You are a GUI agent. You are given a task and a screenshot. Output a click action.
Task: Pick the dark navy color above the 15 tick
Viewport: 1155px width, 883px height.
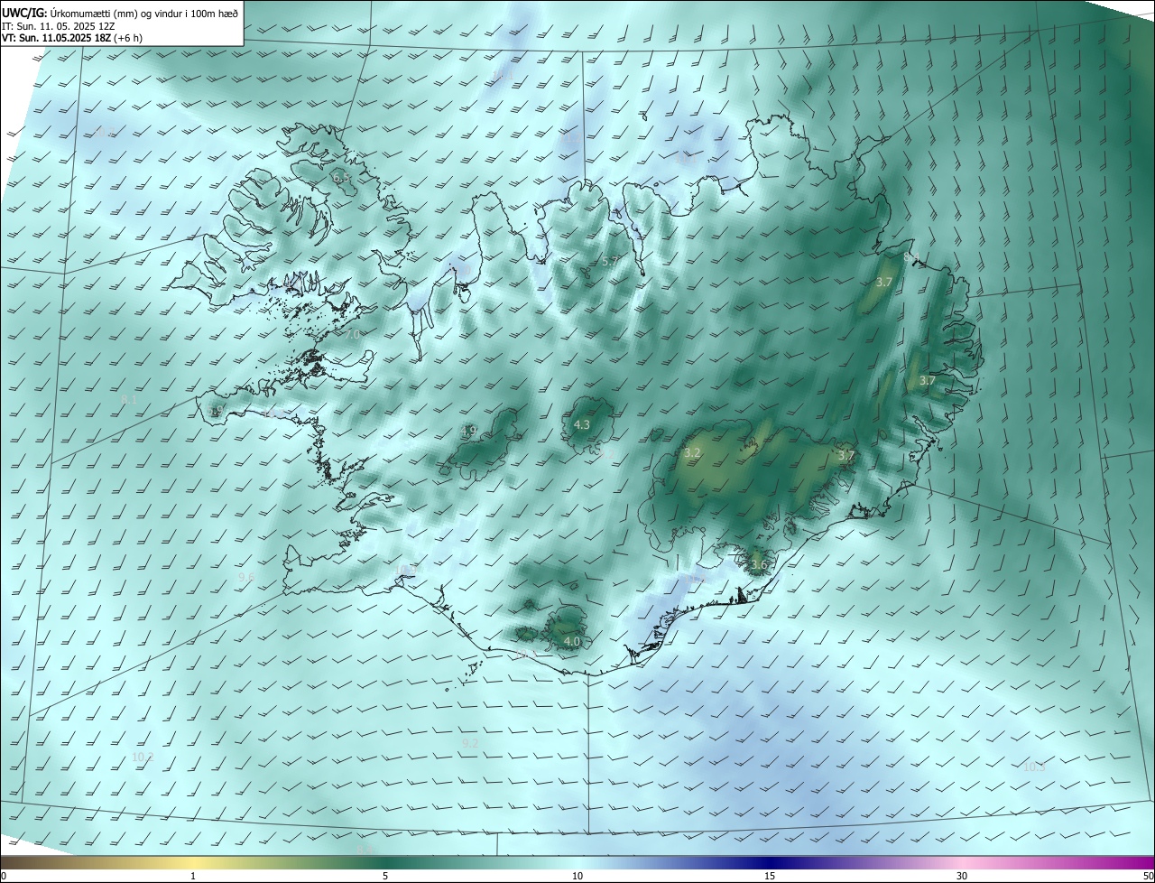coord(770,862)
